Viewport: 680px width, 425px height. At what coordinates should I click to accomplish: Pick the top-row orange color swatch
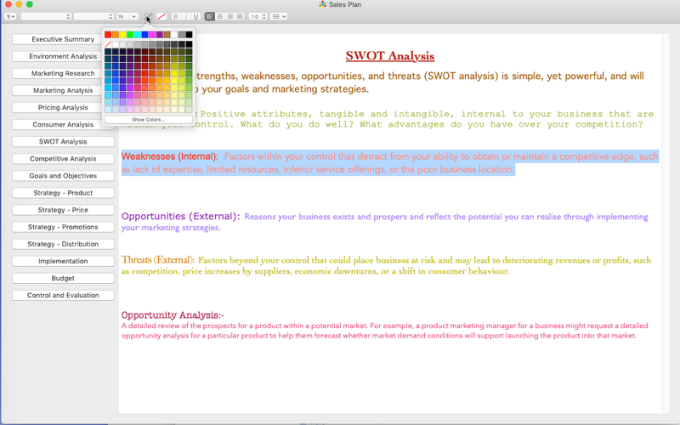pyautogui.click(x=116, y=35)
